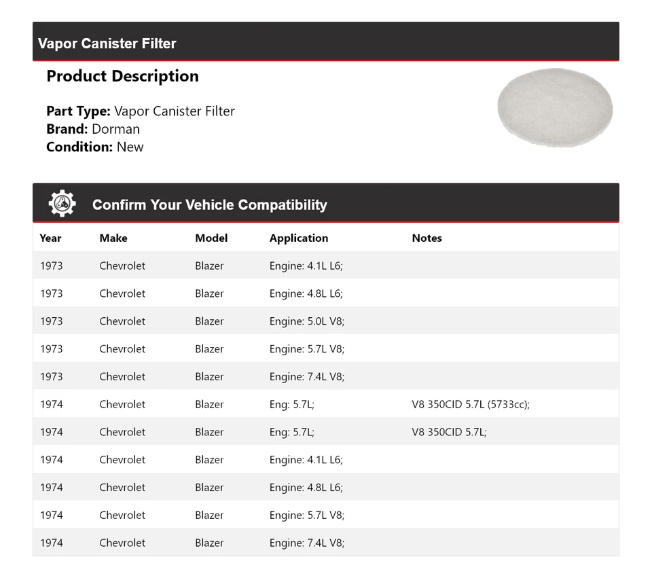Select the 1974 Blazer Engine: 7.4L V8 row

point(326,543)
